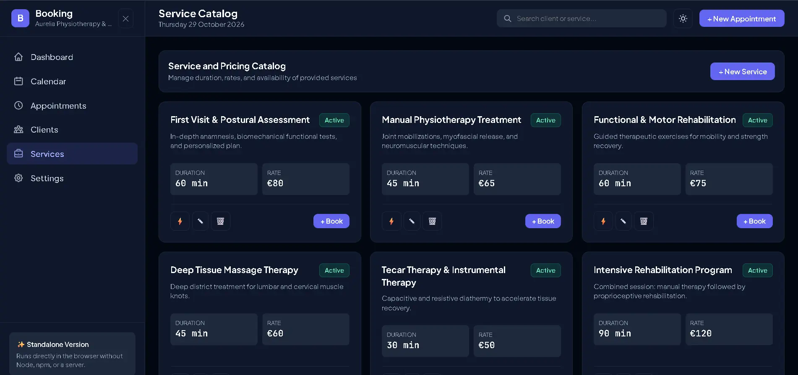798x375 pixels.
Task: Click Active badge on First Visit card
Action: tap(334, 120)
